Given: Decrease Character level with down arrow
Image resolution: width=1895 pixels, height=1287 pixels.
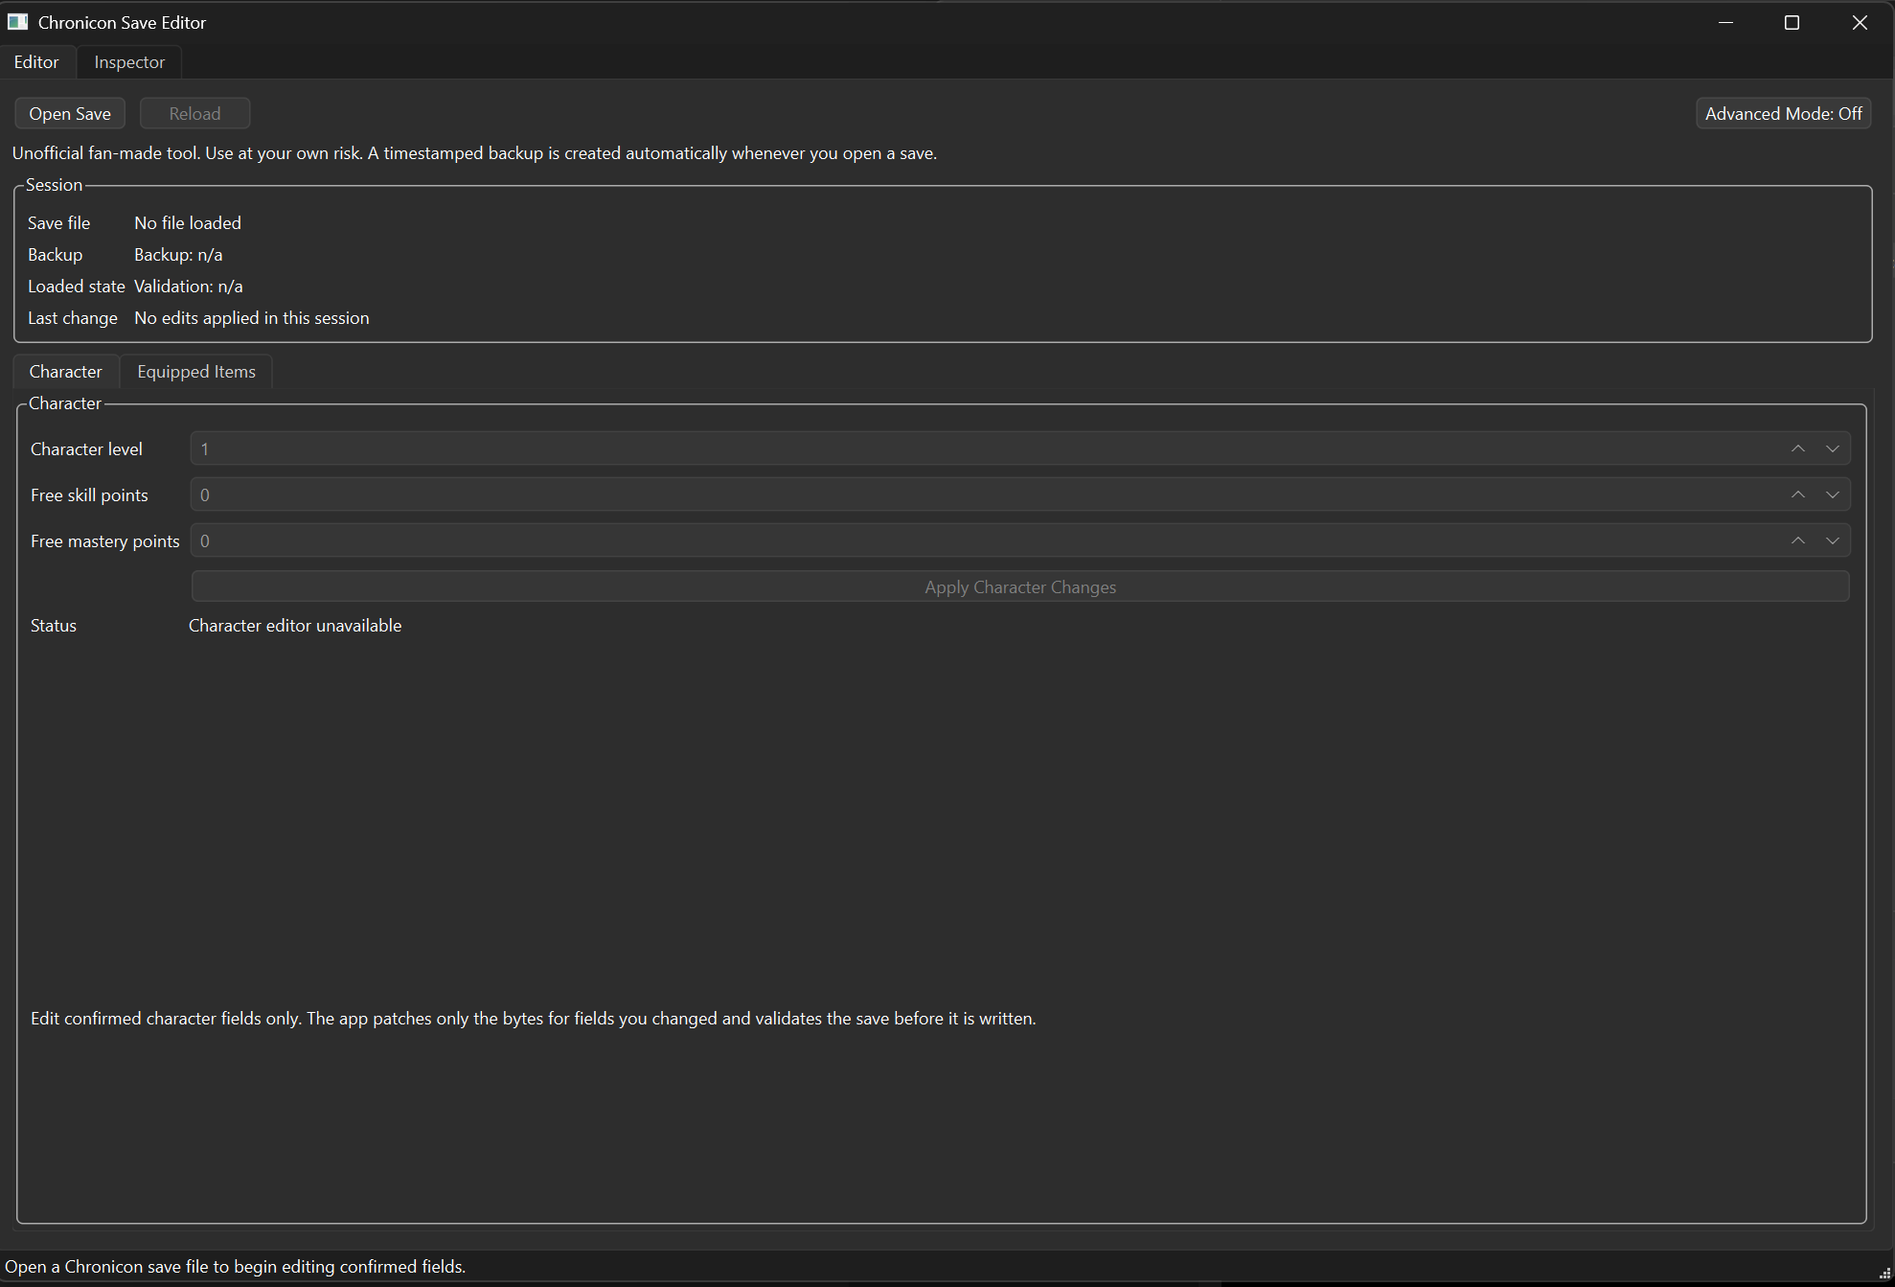Looking at the screenshot, I should (1832, 448).
